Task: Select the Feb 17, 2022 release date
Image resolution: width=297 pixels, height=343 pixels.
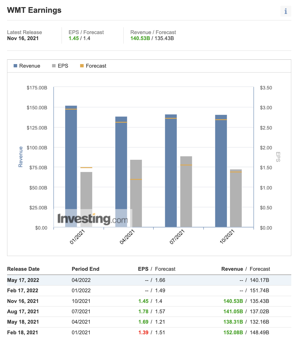Action: point(23,291)
